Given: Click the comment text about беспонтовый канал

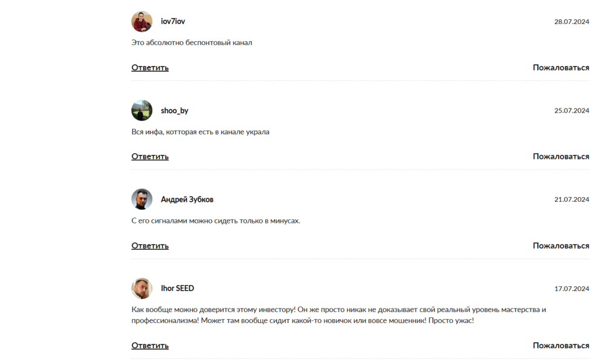Looking at the screenshot, I should click(192, 43).
